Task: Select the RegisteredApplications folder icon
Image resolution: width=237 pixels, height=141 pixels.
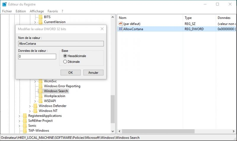Action: pyautogui.click(x=25, y=116)
